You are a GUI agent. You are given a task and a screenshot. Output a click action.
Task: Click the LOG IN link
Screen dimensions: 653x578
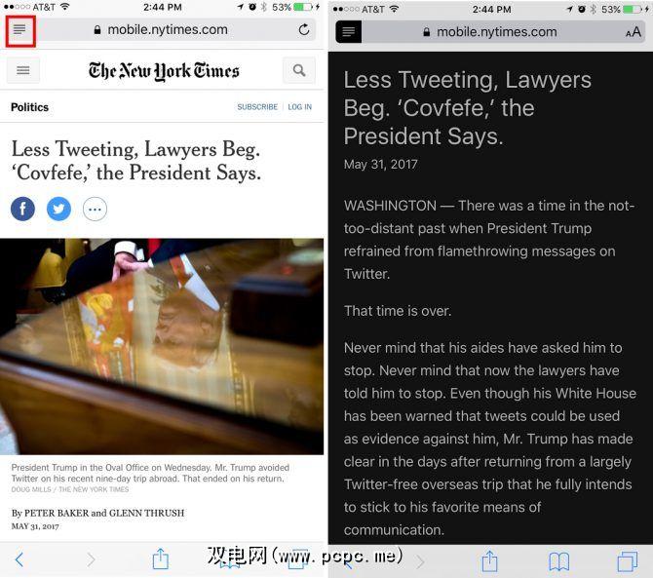[299, 107]
